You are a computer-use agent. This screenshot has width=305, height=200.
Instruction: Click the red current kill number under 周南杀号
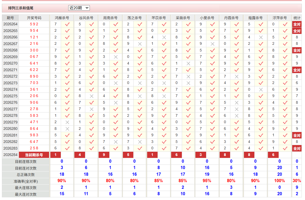[104, 155]
